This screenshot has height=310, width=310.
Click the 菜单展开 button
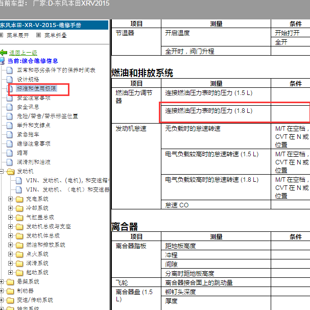coord(18,35)
